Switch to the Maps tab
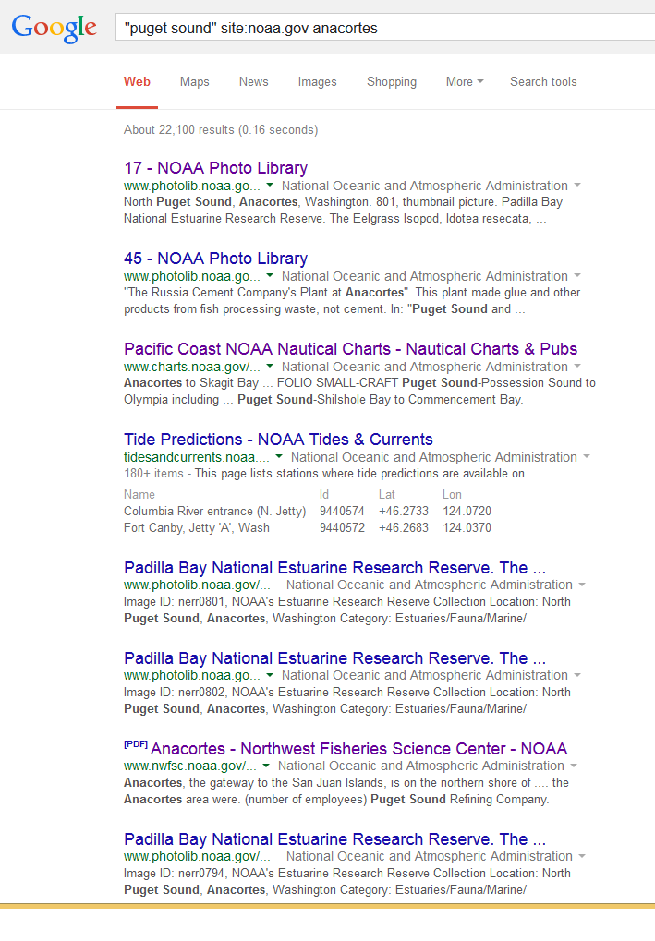The height and width of the screenshot is (941, 655). point(195,81)
